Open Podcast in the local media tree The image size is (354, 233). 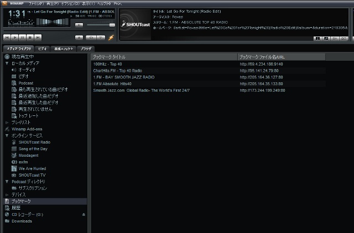(x=26, y=83)
